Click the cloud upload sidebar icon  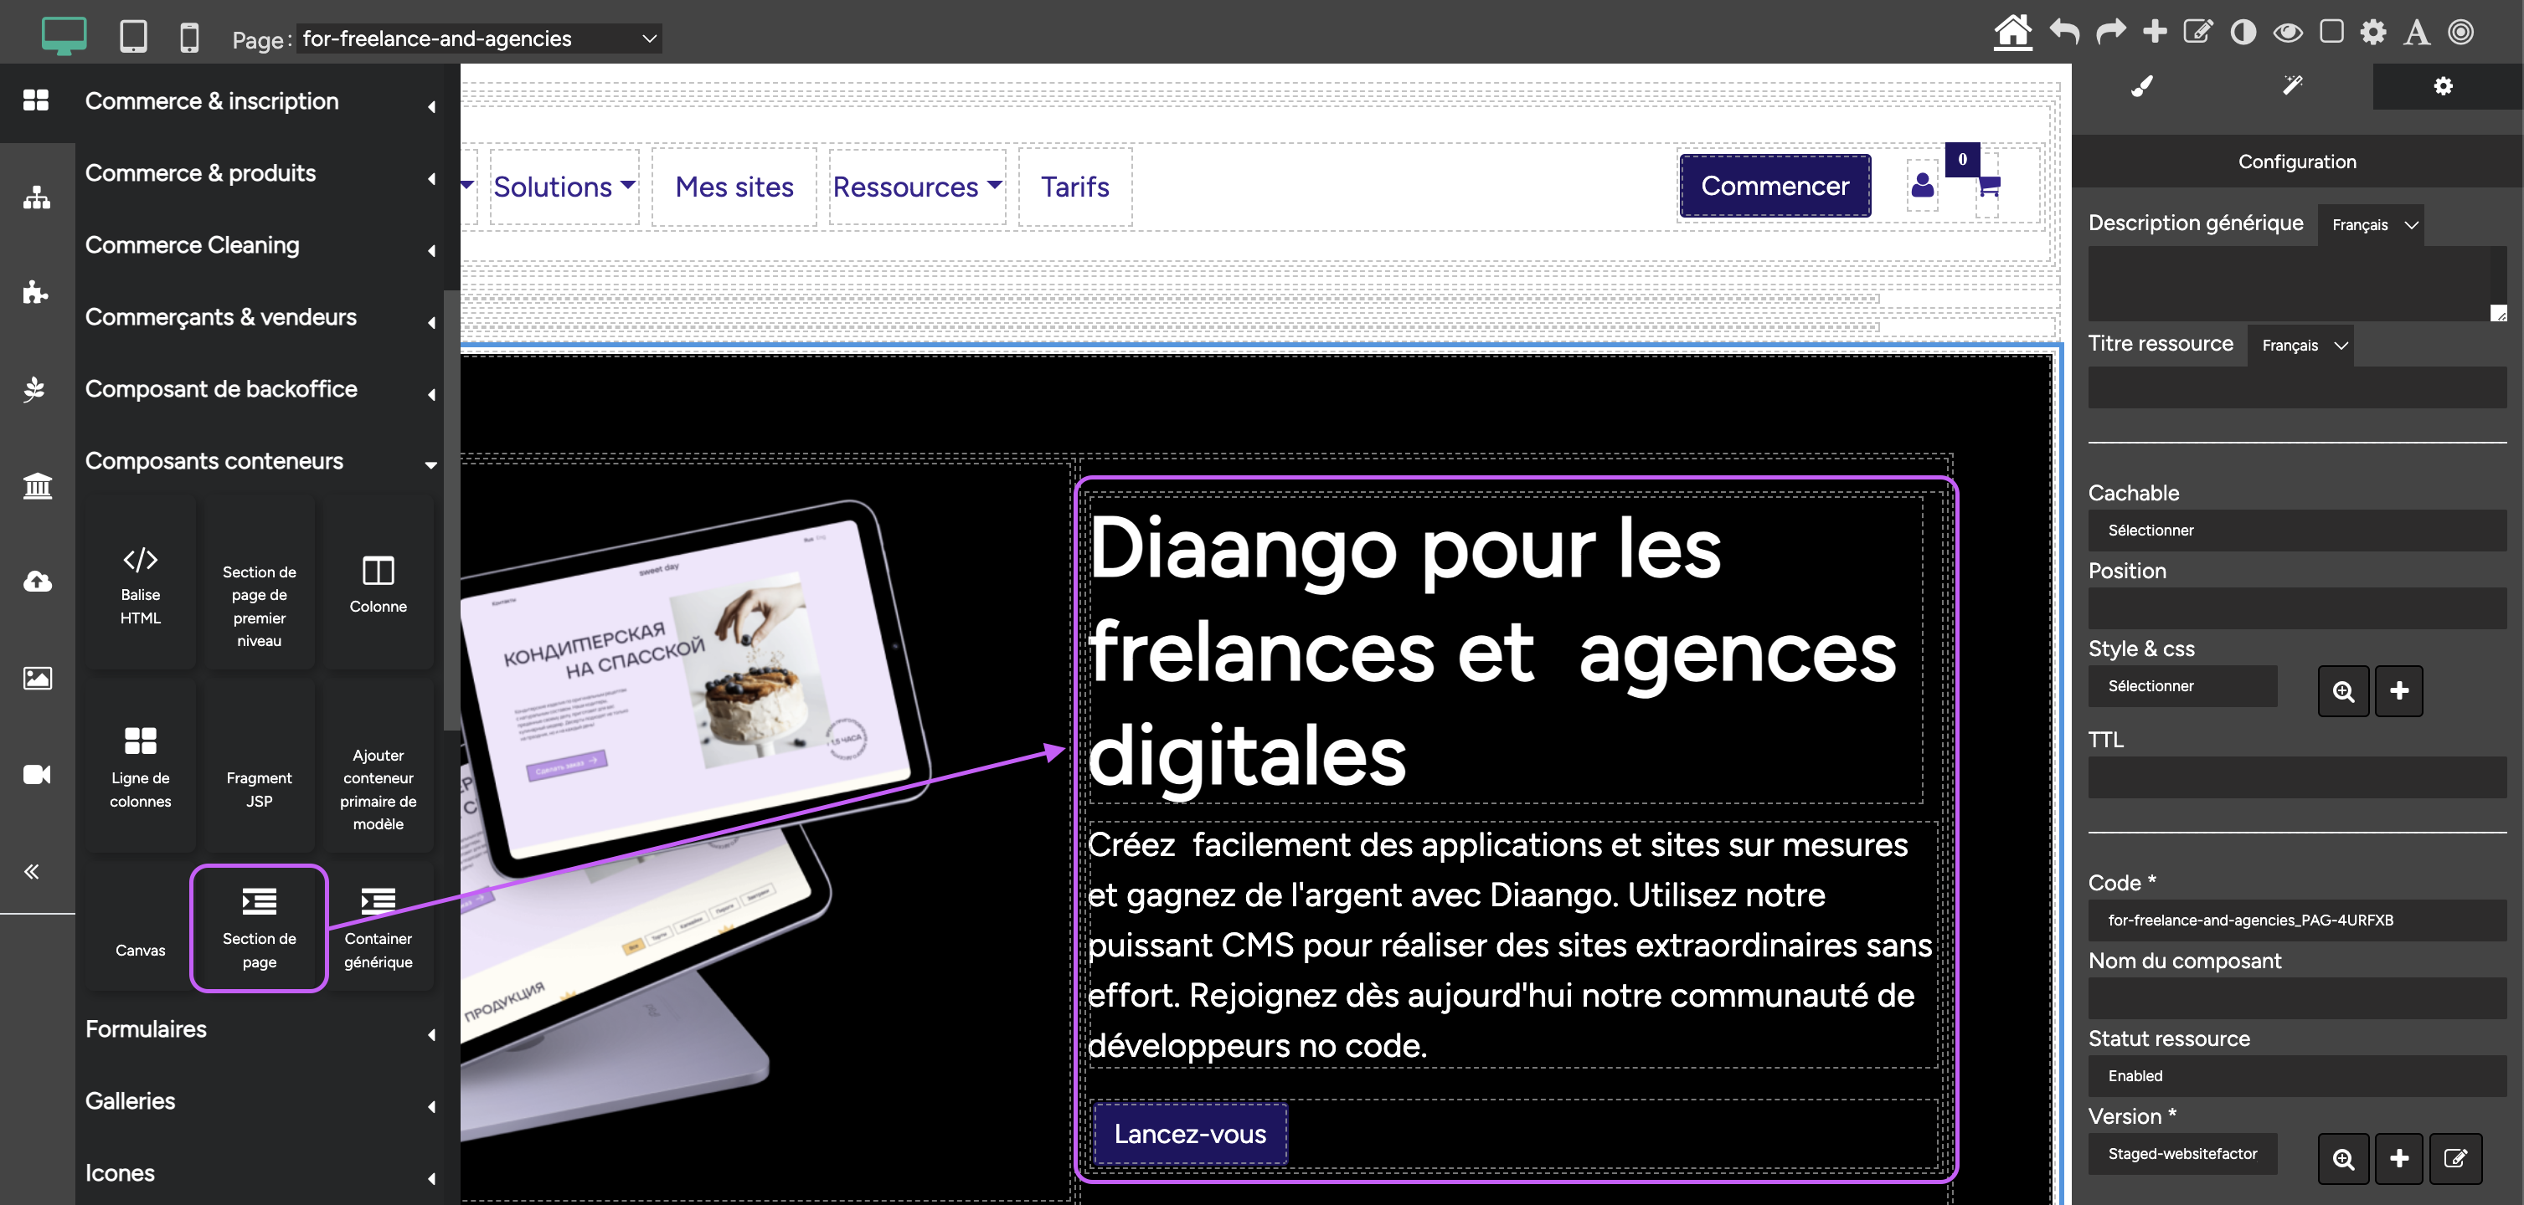(36, 582)
